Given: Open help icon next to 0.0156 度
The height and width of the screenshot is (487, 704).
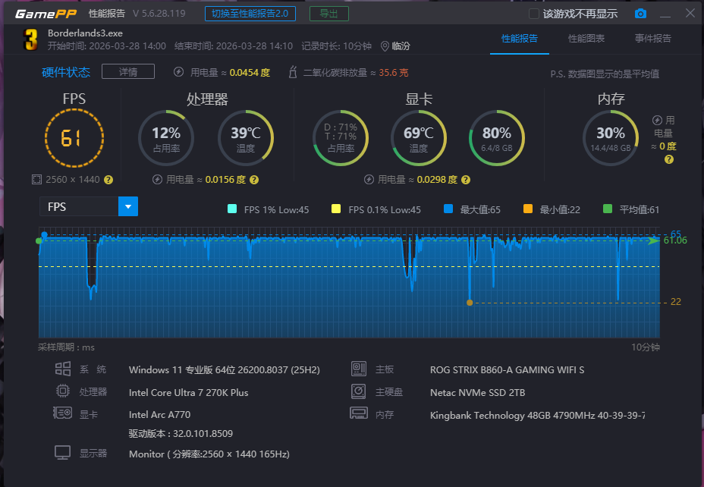Looking at the screenshot, I should click(254, 180).
